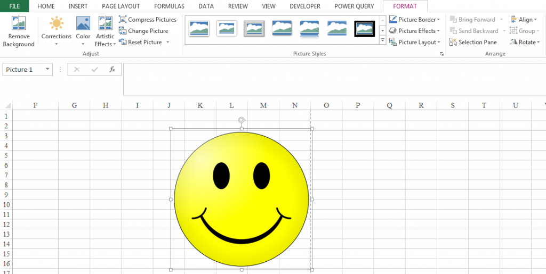Select column T header
The height and width of the screenshot is (274, 546).
pyautogui.click(x=484, y=105)
